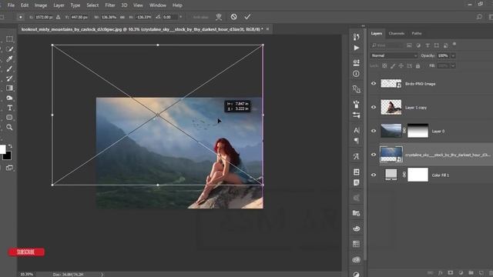Switch to warp mode icon in options bar
The image size is (493, 277).
(219, 17)
